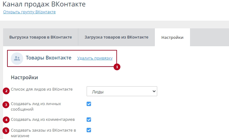Click the 'Удалить привязку' link
Screen dimensions: 229x139
tap(95, 58)
